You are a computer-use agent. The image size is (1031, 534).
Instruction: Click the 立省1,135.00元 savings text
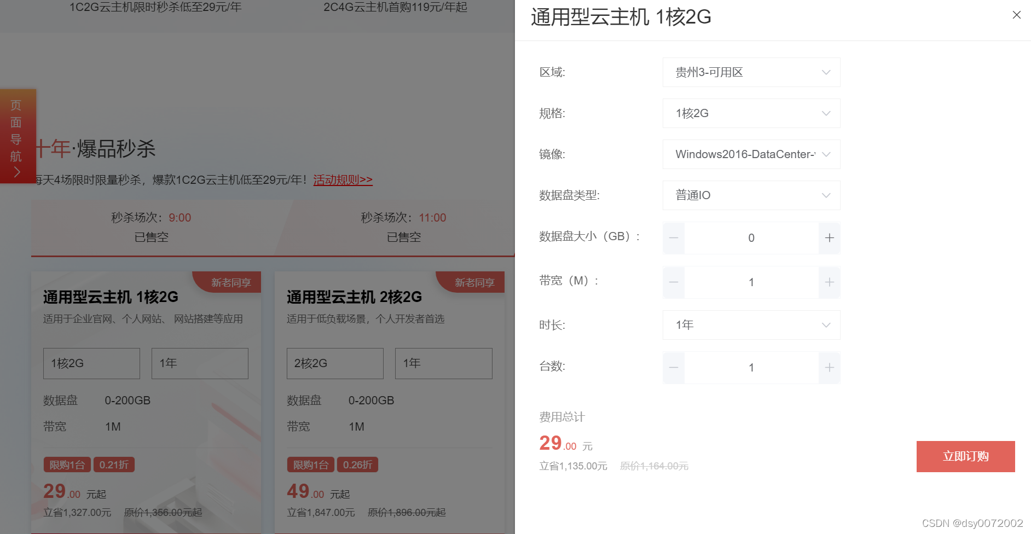[573, 466]
